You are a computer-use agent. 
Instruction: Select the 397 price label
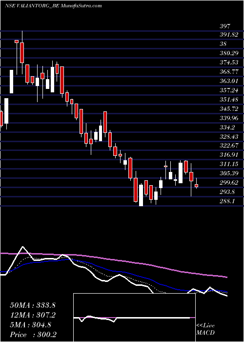[x=225, y=26]
